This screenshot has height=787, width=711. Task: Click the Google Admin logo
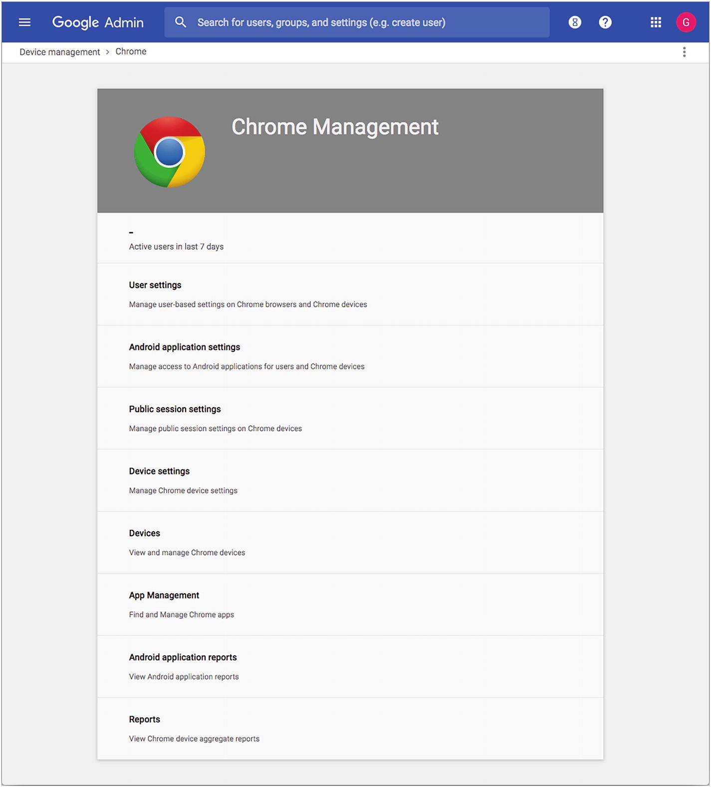[x=98, y=22]
